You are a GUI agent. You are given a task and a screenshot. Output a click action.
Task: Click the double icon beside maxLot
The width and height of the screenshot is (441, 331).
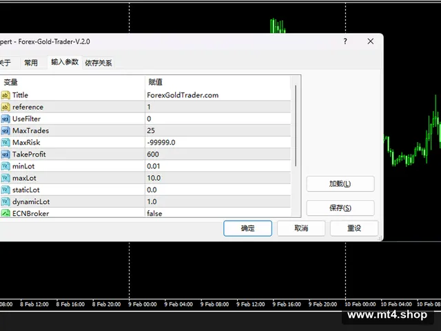(x=6, y=178)
